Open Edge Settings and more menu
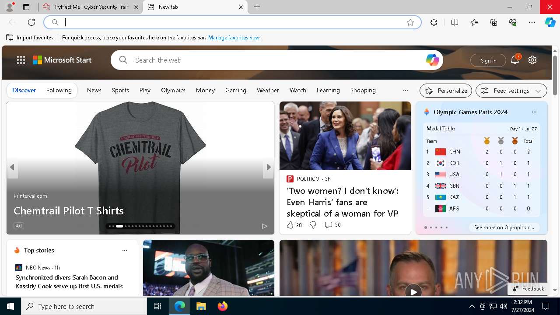The image size is (560, 315). pyautogui.click(x=532, y=22)
